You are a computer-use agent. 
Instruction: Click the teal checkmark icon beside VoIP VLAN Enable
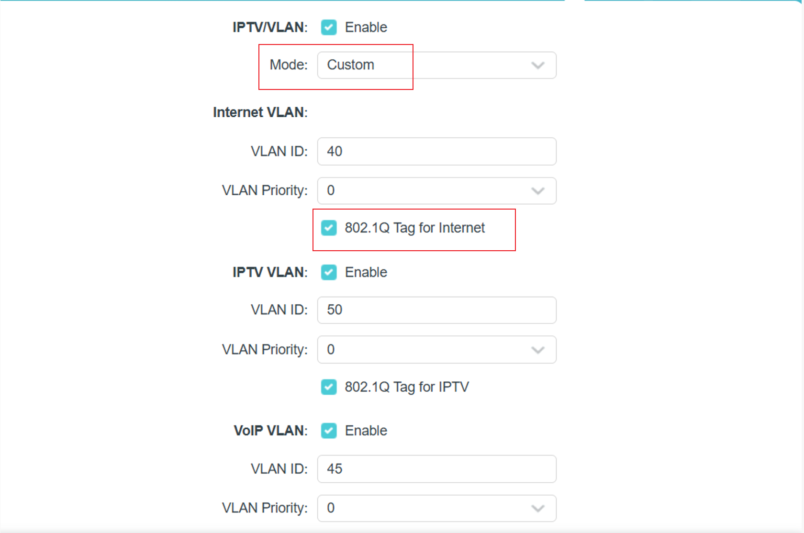pos(329,431)
